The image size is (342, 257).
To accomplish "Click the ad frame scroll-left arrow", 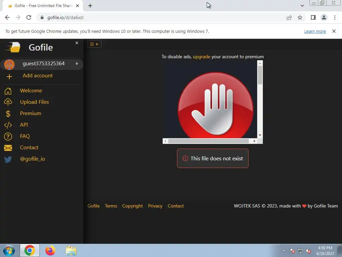I will (x=165, y=141).
